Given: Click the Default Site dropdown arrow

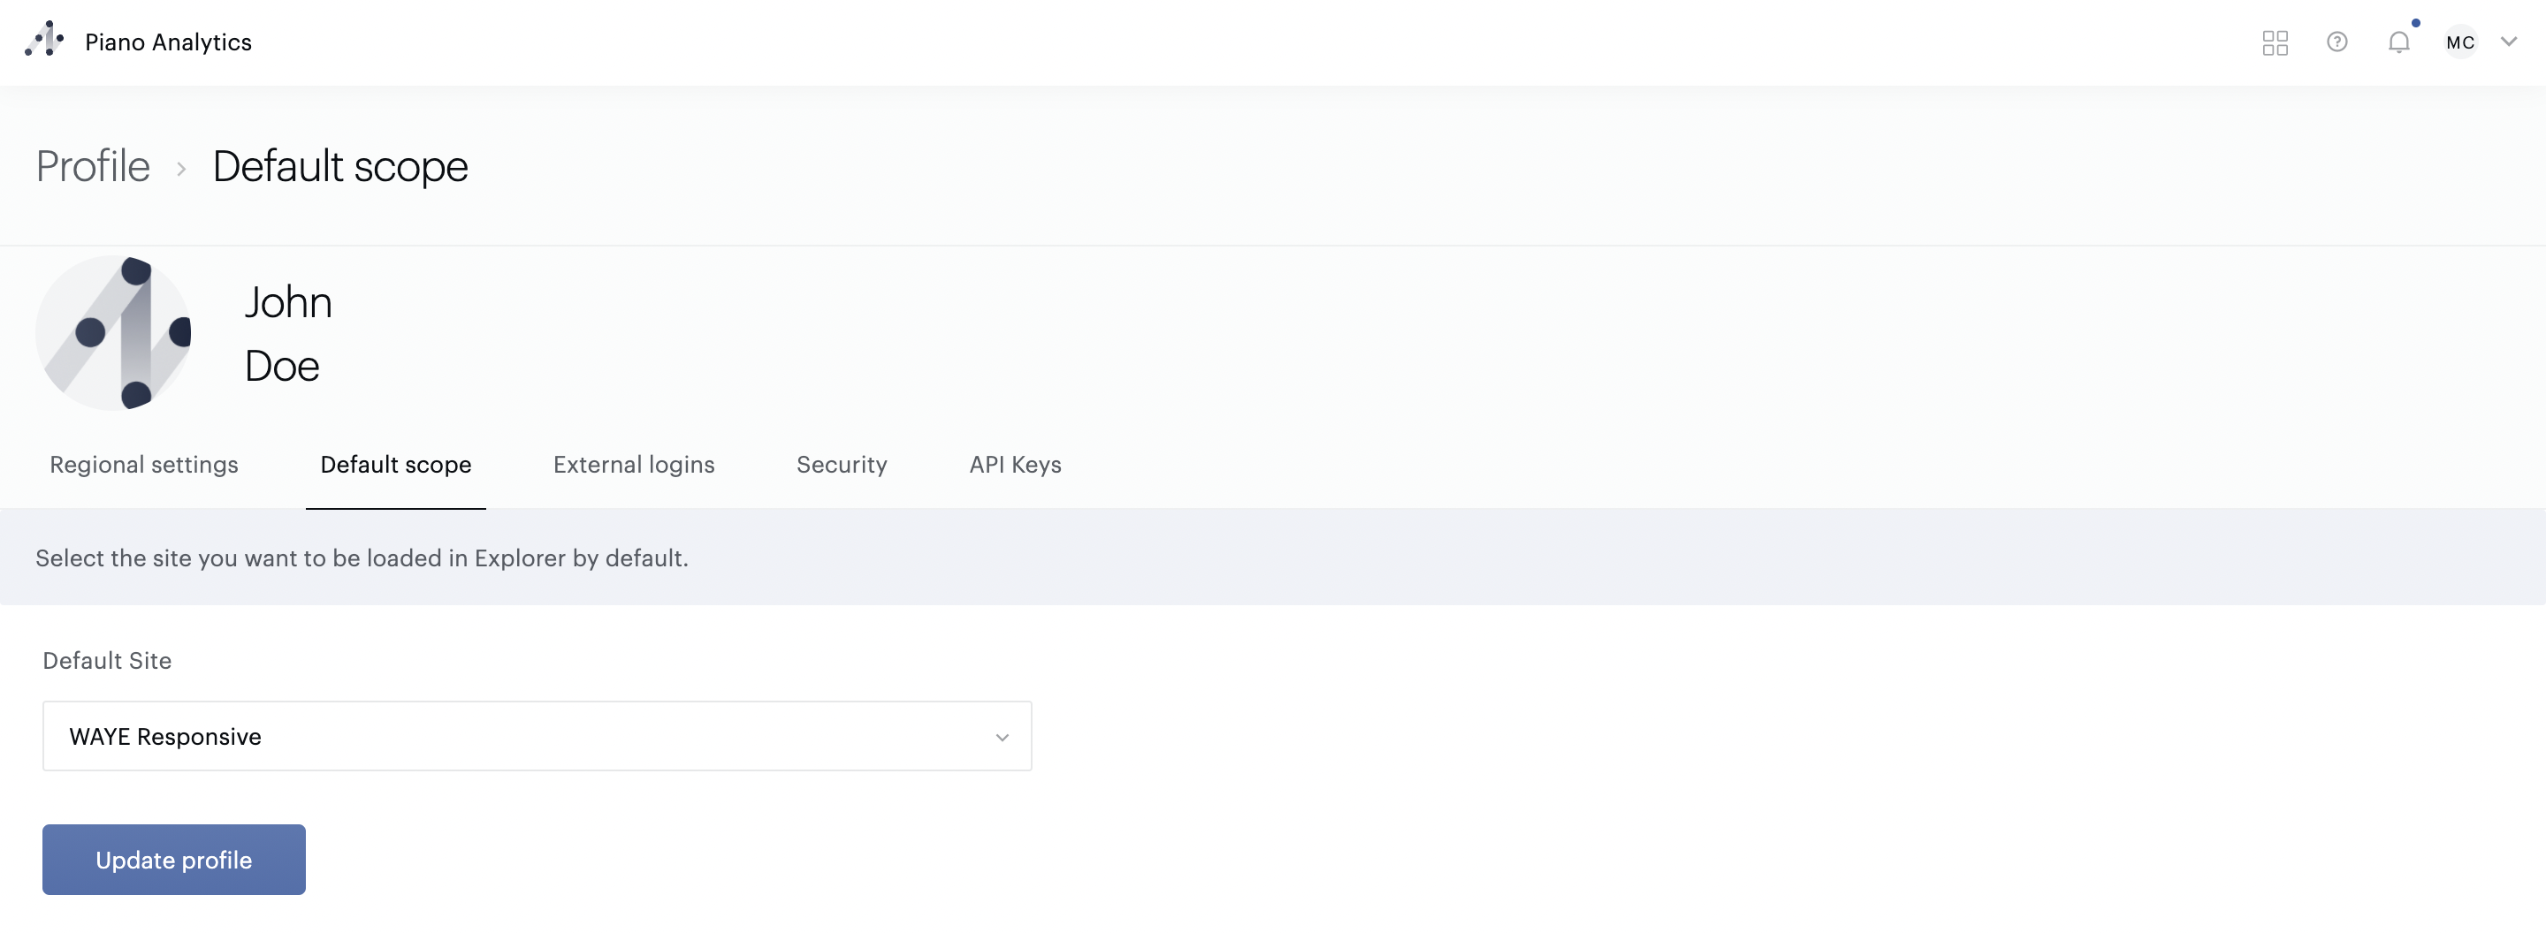Looking at the screenshot, I should pyautogui.click(x=1002, y=738).
